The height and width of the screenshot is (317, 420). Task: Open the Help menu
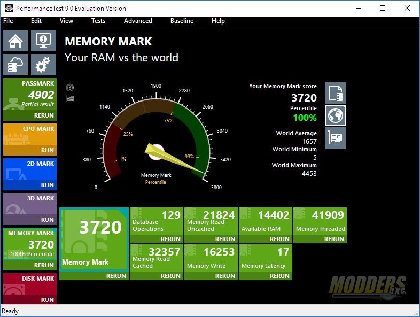[x=218, y=21]
